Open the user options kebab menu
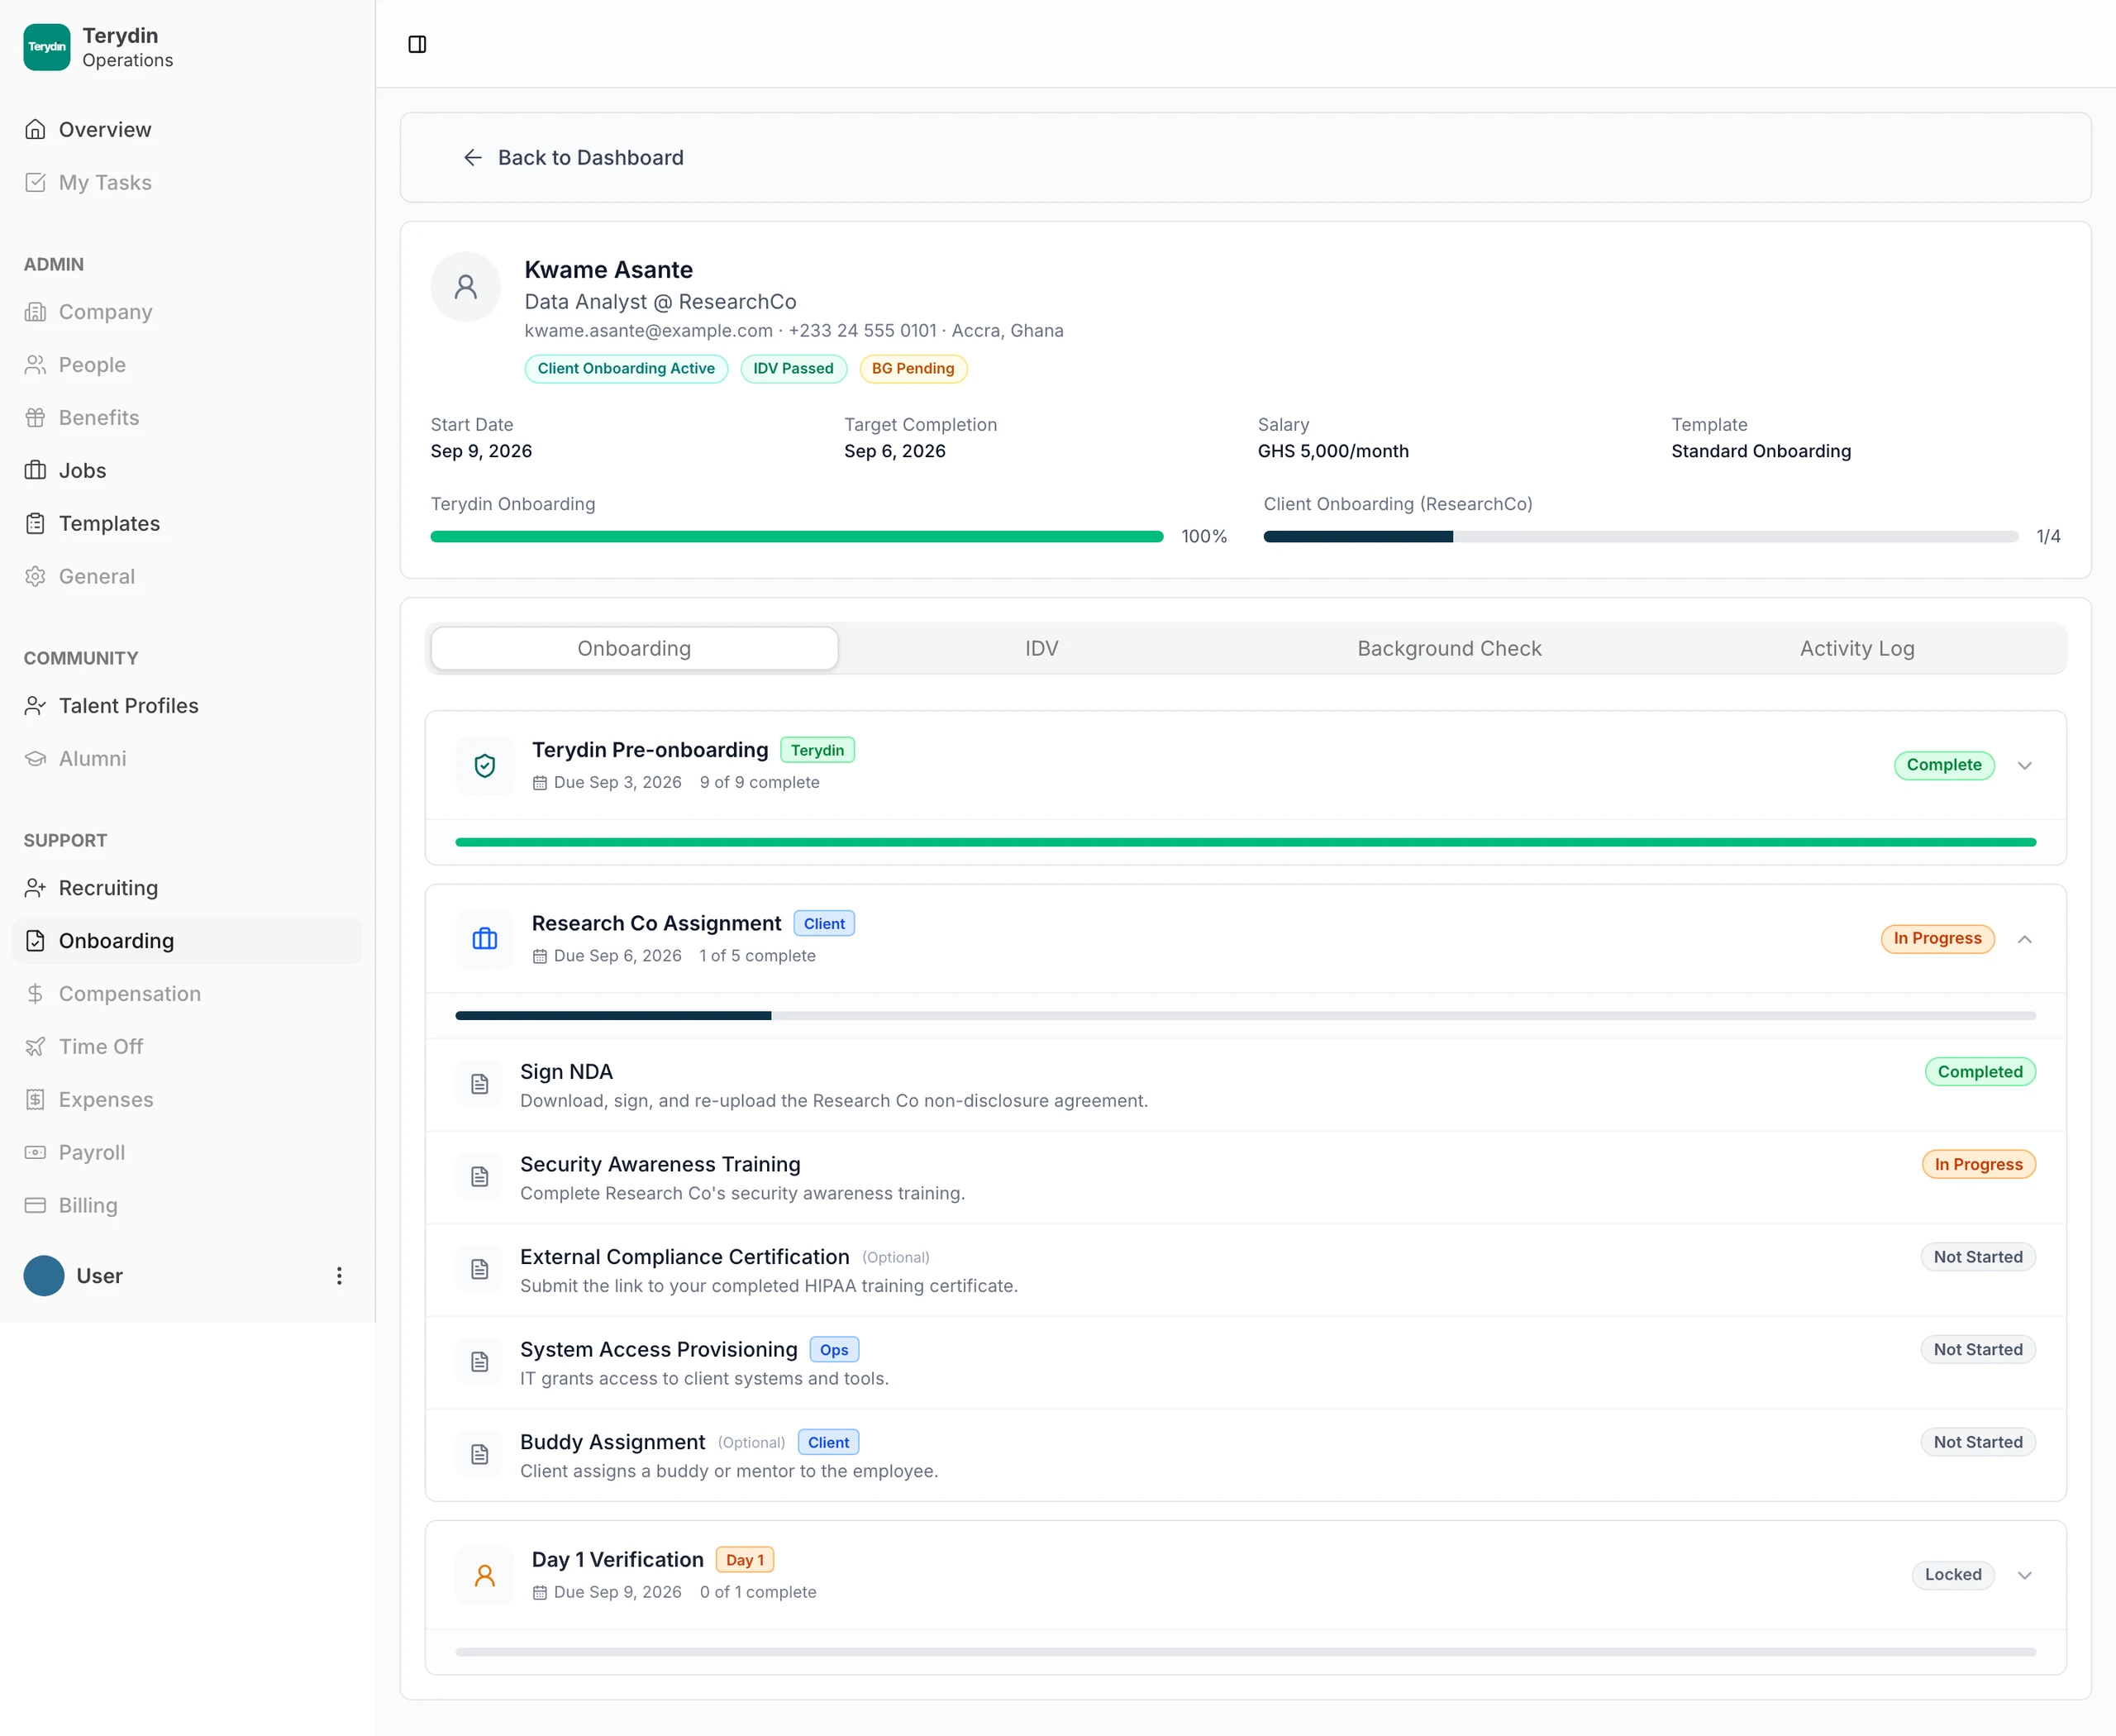The image size is (2116, 1736). pyautogui.click(x=339, y=1276)
